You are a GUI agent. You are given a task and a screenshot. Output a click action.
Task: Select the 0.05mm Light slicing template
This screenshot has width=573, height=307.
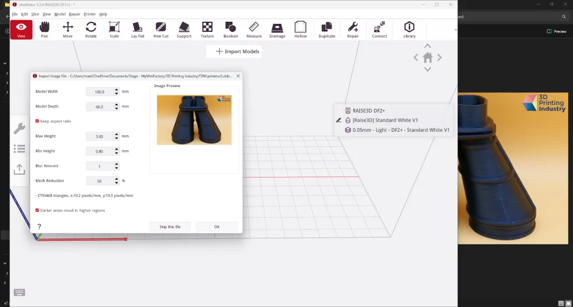tap(397, 130)
